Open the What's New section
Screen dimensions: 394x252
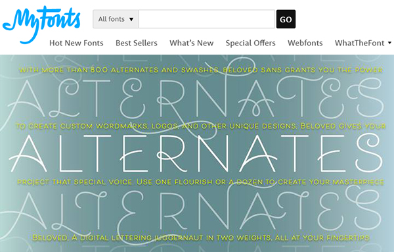point(192,43)
